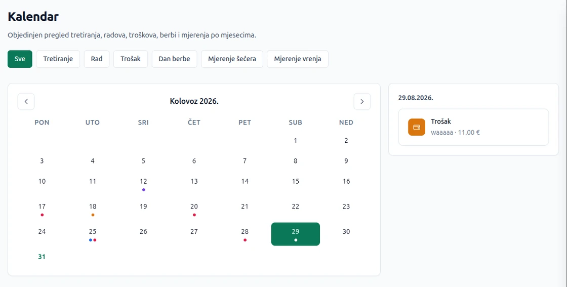Viewport: 567px width, 287px height.
Task: Click the waaaaa · 11.00 € text
Action: click(x=455, y=133)
